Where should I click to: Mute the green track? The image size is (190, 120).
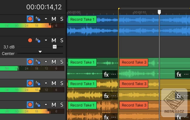coord(54,62)
